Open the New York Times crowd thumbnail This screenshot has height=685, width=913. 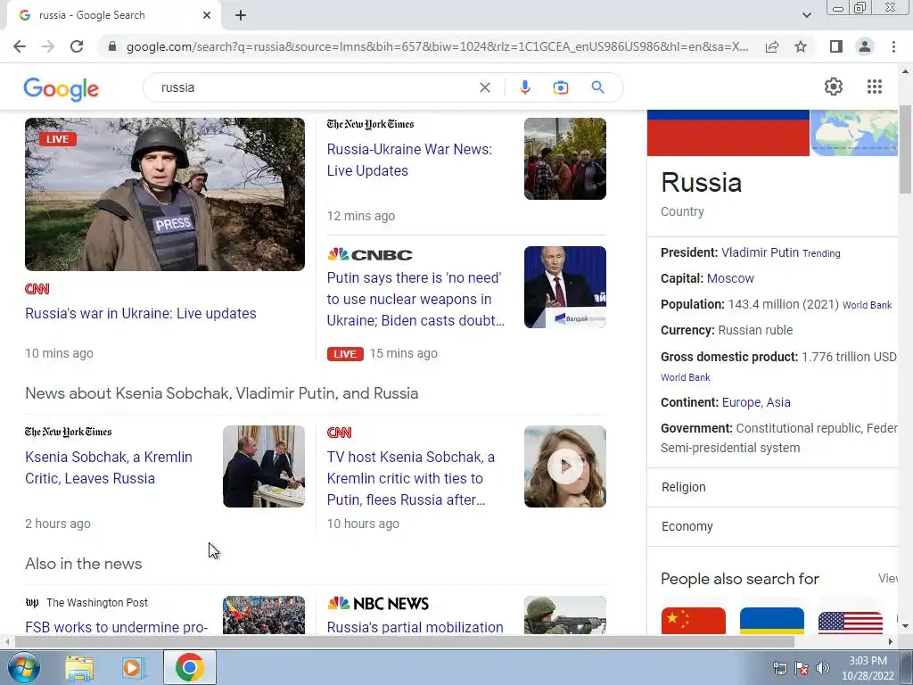(564, 159)
